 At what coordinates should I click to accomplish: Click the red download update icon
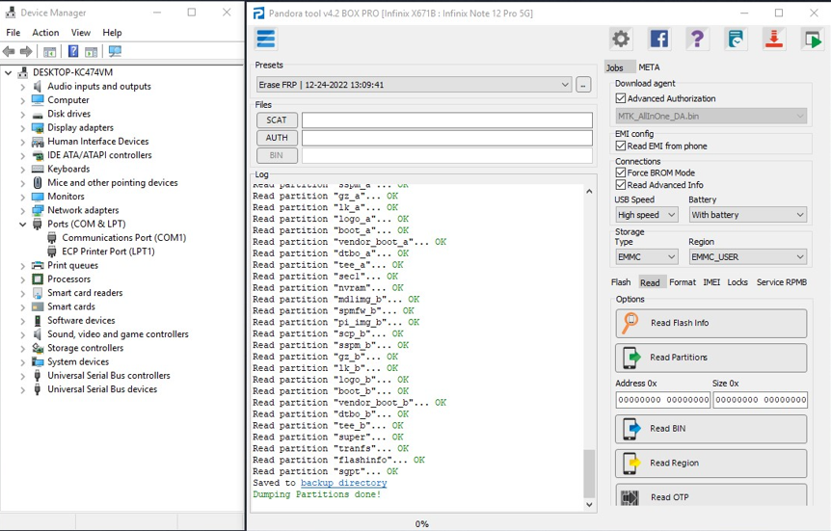774,39
